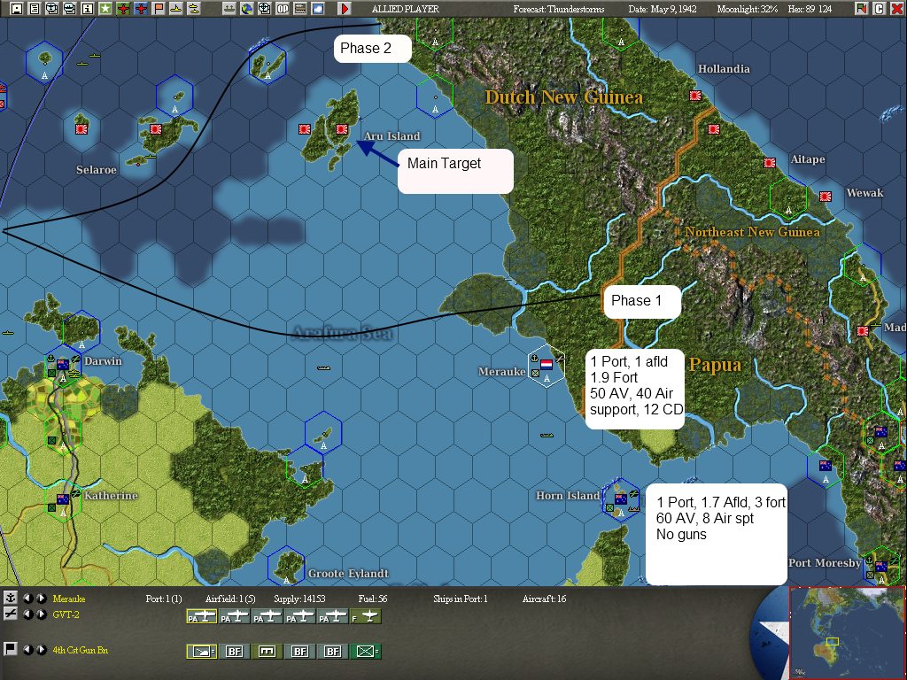Image resolution: width=907 pixels, height=680 pixels.
Task: Click the crosshair target icon in toolbar
Action: 264,9
